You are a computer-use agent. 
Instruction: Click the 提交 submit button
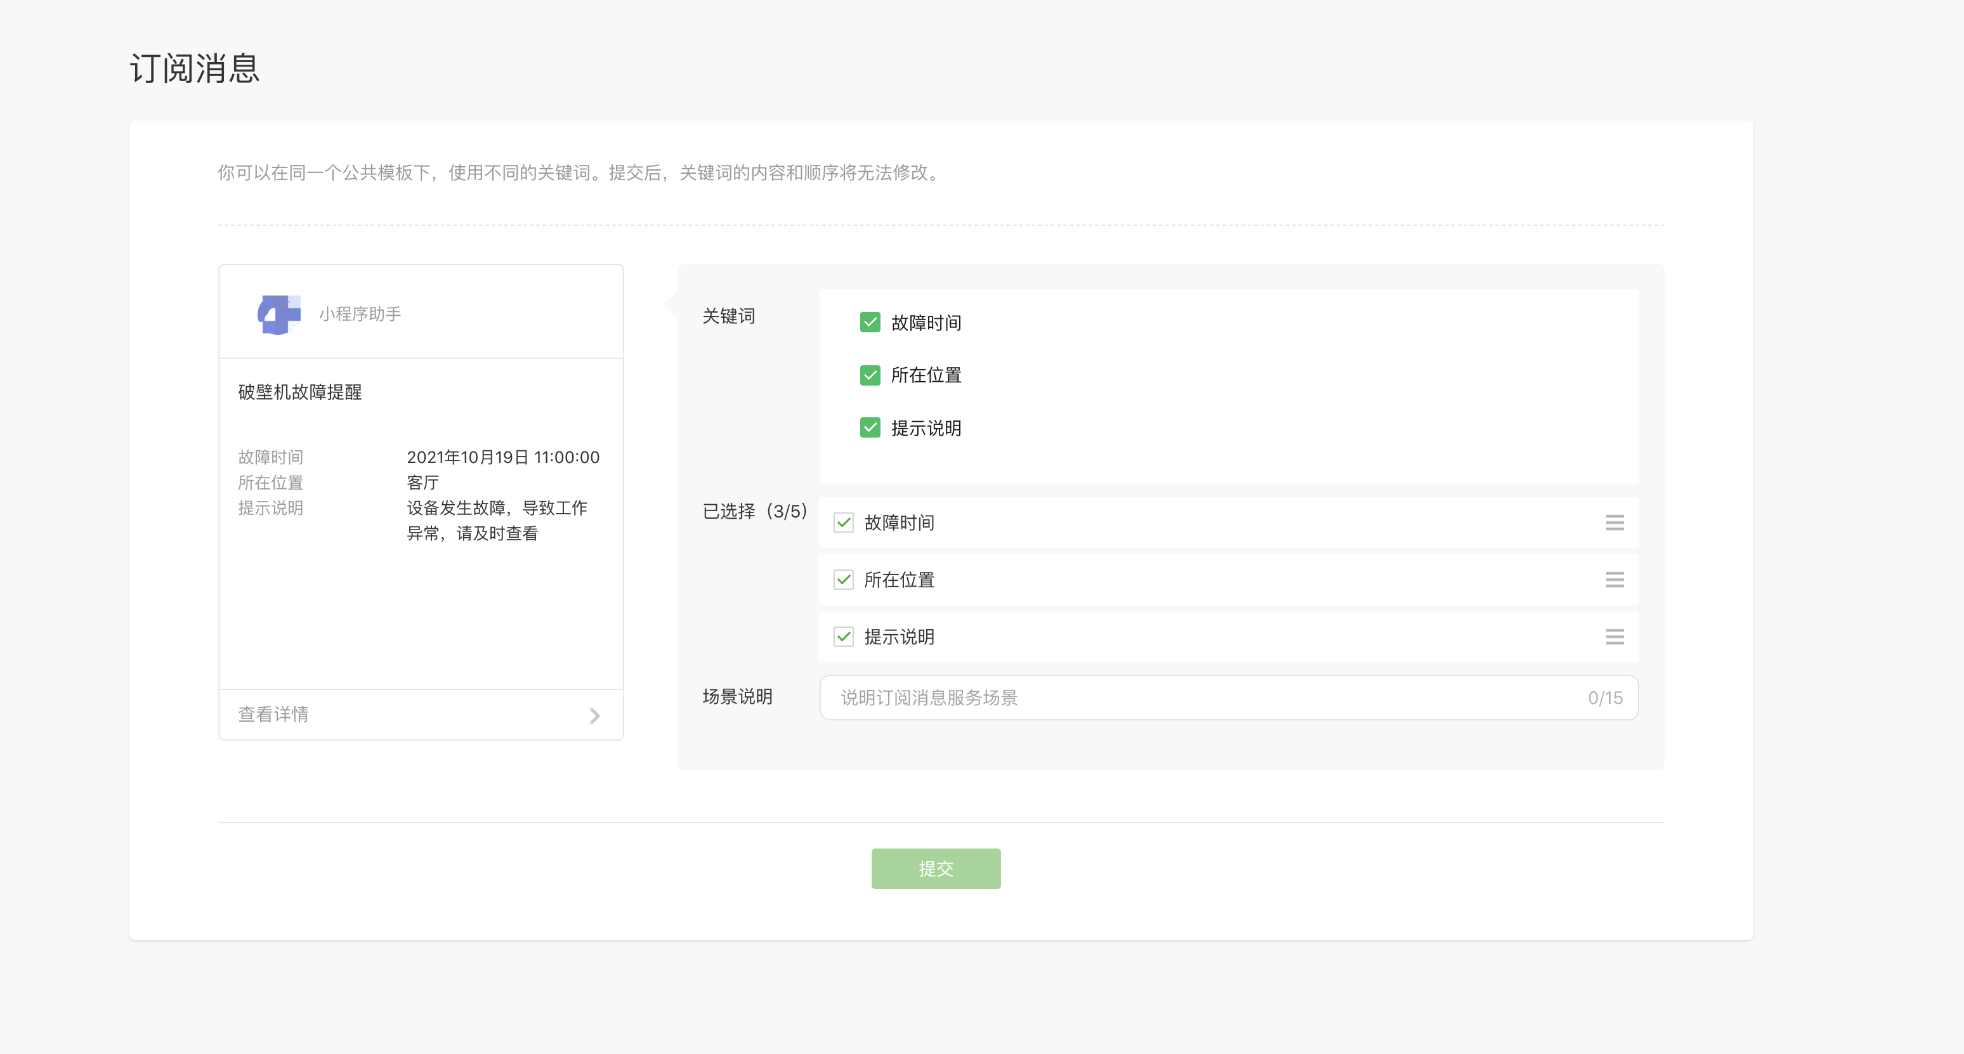(x=936, y=869)
